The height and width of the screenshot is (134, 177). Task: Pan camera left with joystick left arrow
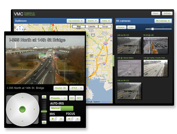point(11,110)
